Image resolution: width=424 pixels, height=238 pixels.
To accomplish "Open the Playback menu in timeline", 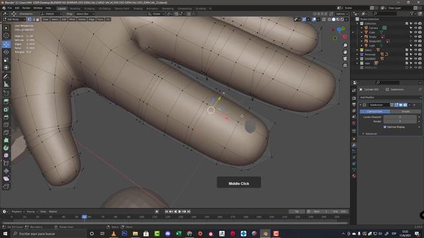I will (18, 212).
